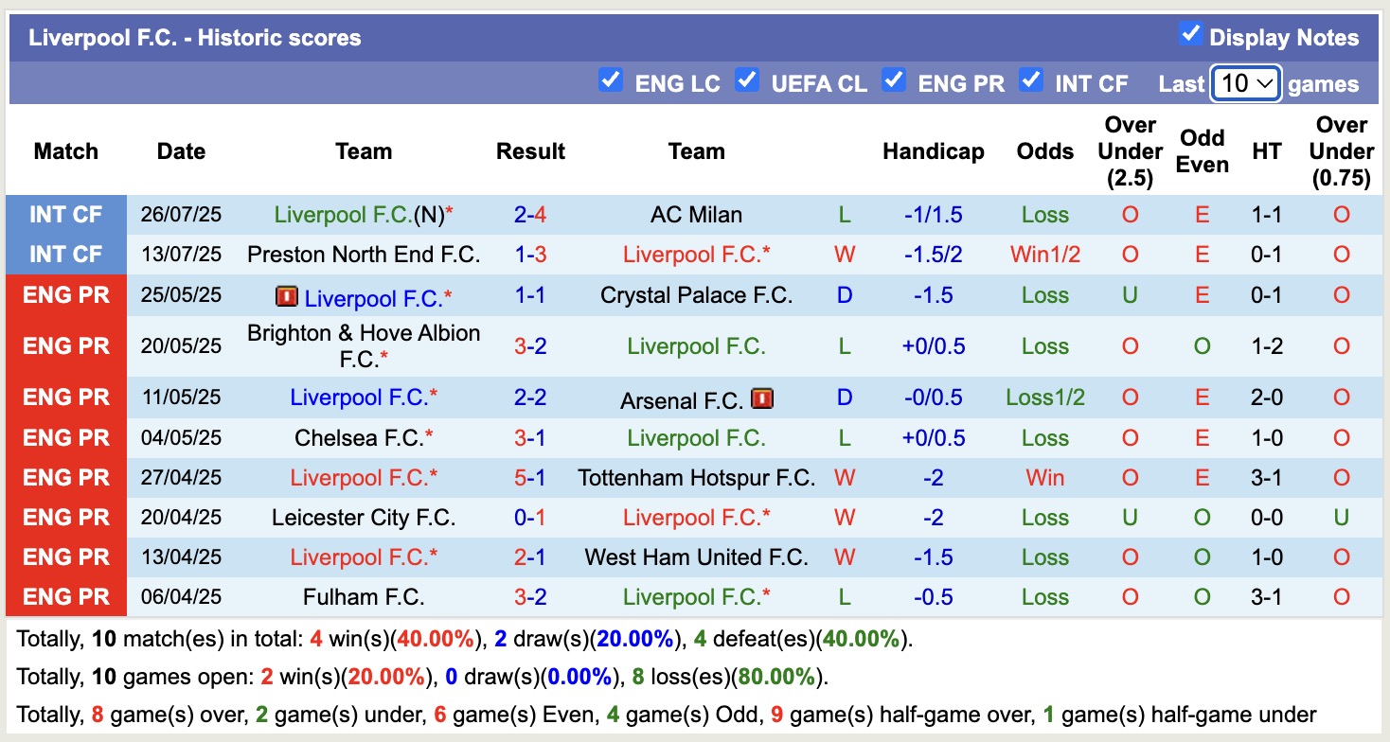Toggle the Display Notes checkbox

1190,35
